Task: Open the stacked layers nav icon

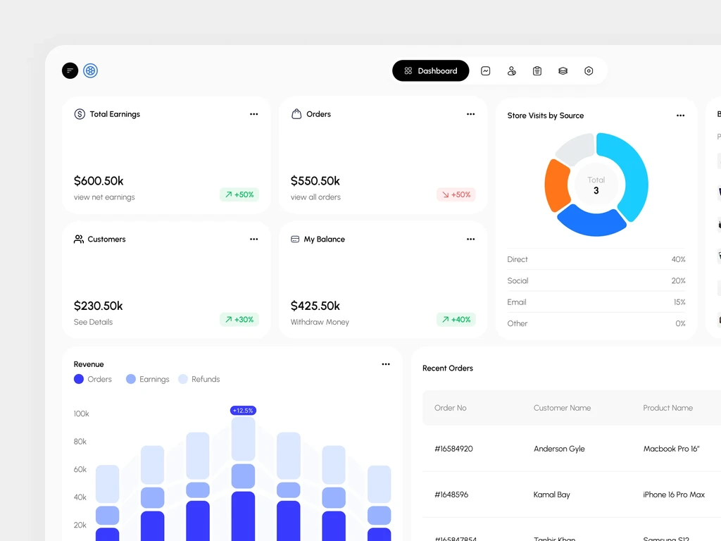Action: 563,71
